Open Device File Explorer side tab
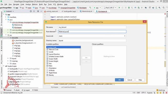The height and width of the screenshot is (94, 168). point(167,79)
